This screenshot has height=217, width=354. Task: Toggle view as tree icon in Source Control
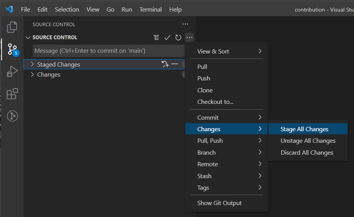click(156, 37)
